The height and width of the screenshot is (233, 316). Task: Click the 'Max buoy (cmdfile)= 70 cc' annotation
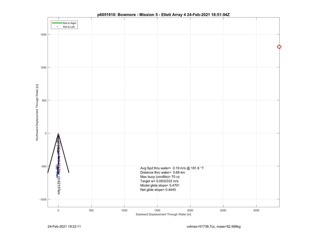tap(160, 177)
